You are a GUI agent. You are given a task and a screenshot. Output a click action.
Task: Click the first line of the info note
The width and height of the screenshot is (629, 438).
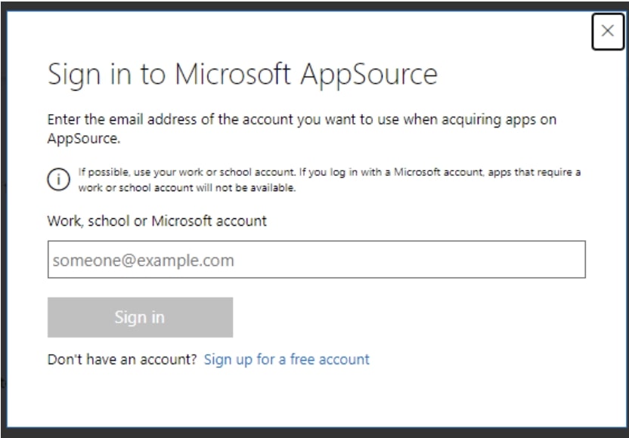[329, 172]
